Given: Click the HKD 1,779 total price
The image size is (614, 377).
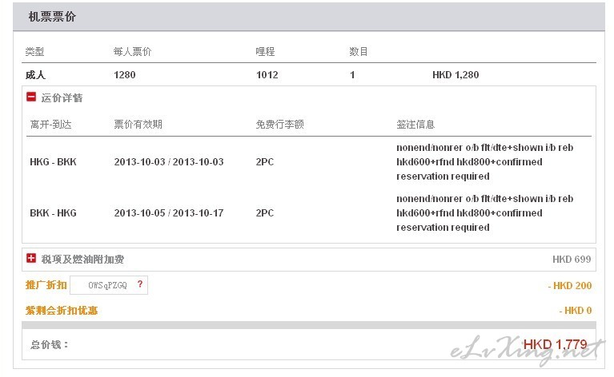Looking at the screenshot, I should pos(555,344).
